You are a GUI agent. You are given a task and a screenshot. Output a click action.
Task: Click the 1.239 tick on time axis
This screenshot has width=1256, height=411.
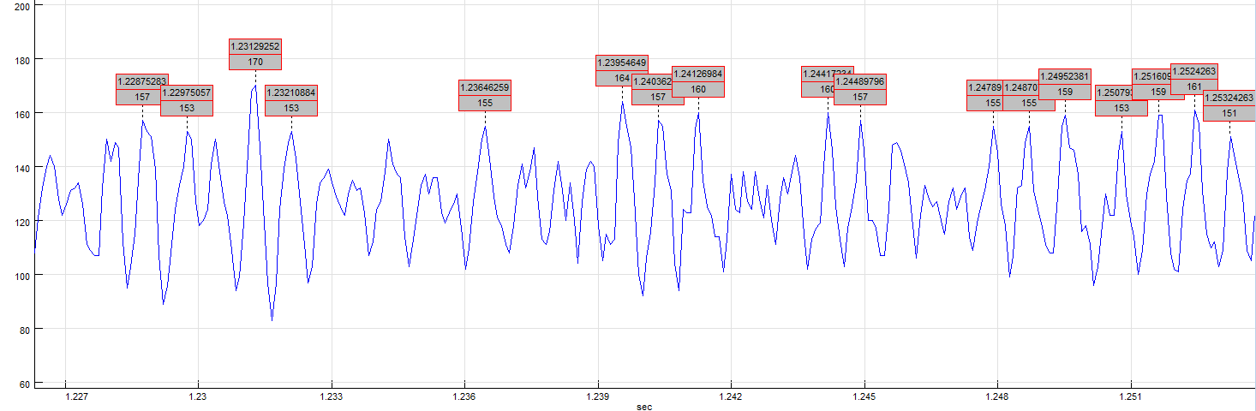point(597,397)
